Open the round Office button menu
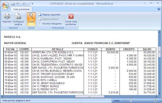The height and width of the screenshot is (103, 162). click(x=5, y=6)
